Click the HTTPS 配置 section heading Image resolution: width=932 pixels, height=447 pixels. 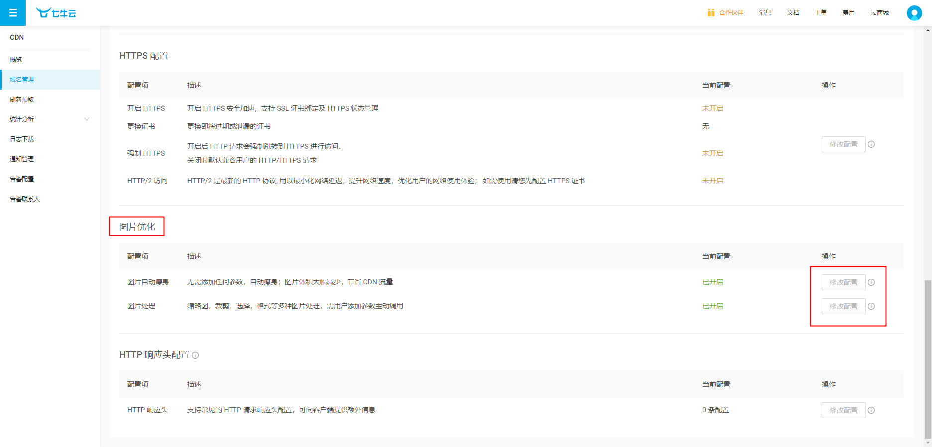[144, 56]
